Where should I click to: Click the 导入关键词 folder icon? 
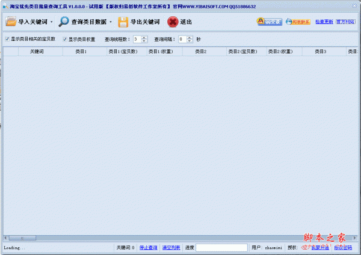pos(11,22)
